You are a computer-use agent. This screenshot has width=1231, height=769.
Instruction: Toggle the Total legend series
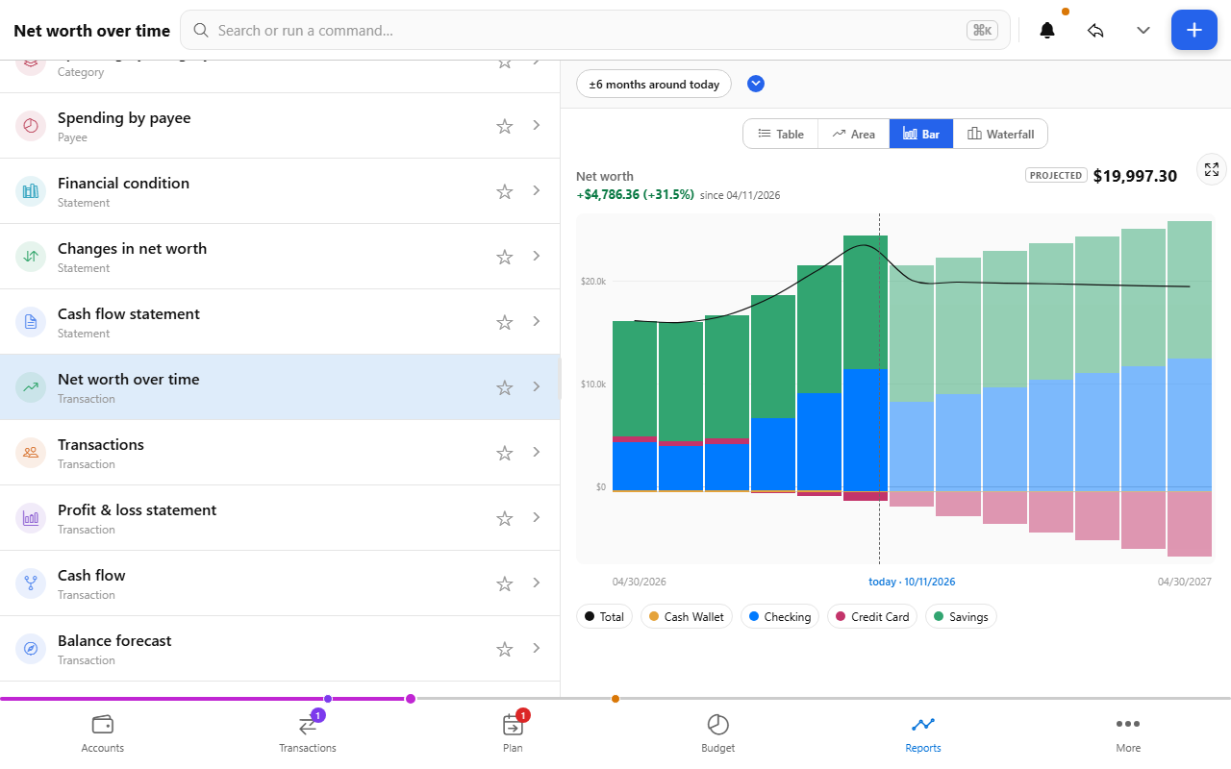604,616
